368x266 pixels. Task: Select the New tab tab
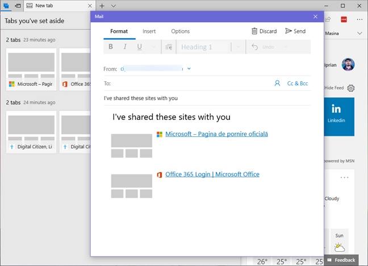tap(56, 6)
